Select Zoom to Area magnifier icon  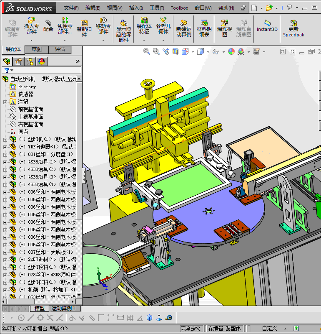[156, 51]
